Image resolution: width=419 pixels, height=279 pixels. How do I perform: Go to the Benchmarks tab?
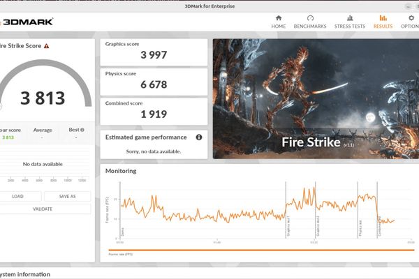click(x=310, y=22)
